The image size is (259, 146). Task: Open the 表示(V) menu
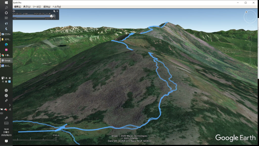click(x=27, y=7)
